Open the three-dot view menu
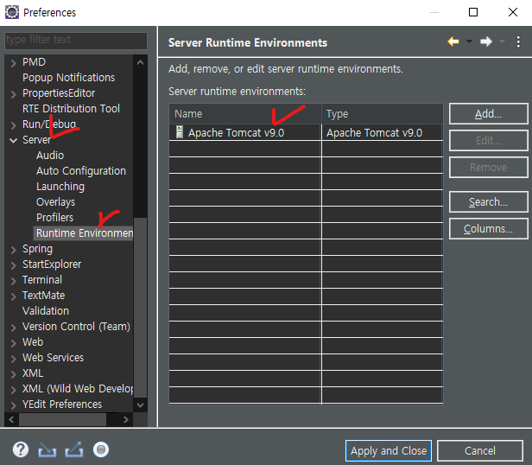 [x=518, y=41]
